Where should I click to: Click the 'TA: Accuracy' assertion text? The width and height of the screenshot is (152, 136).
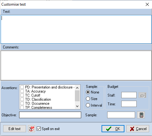point(35,91)
